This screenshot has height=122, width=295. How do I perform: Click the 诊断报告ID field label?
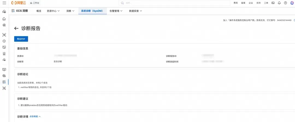pos(171,56)
